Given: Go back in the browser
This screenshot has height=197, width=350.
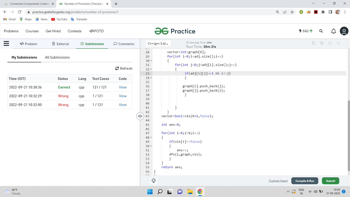Looking at the screenshot, I should (x=5, y=12).
